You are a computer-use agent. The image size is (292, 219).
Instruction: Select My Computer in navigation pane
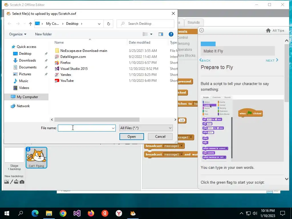click(x=27, y=97)
